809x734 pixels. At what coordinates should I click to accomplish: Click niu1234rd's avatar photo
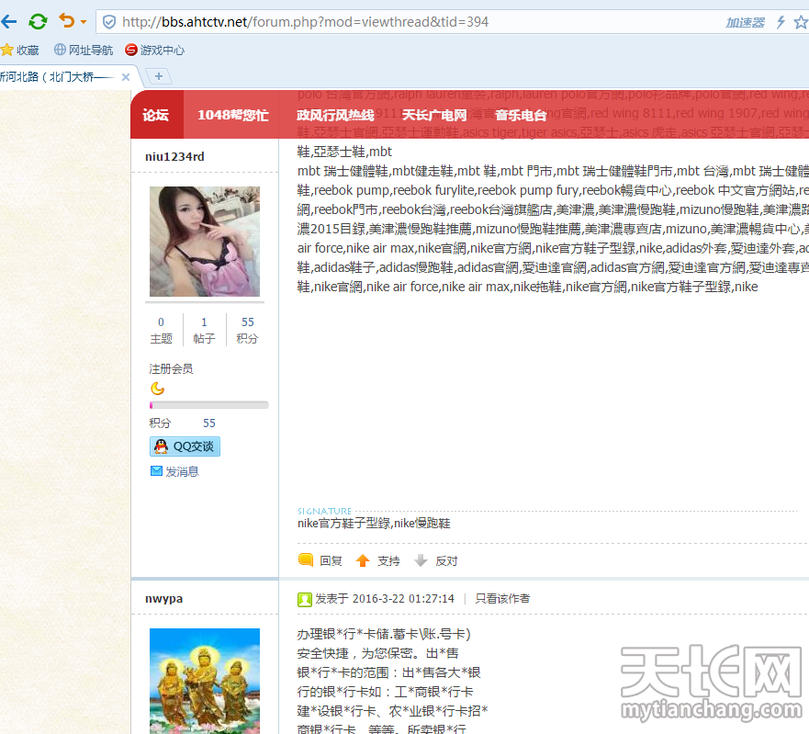[205, 242]
